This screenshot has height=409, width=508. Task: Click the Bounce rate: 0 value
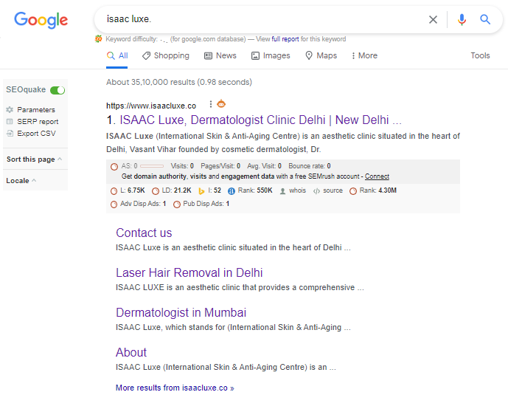pos(310,166)
